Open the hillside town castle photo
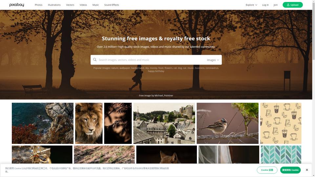This screenshot has width=315, height=177. click(164, 123)
